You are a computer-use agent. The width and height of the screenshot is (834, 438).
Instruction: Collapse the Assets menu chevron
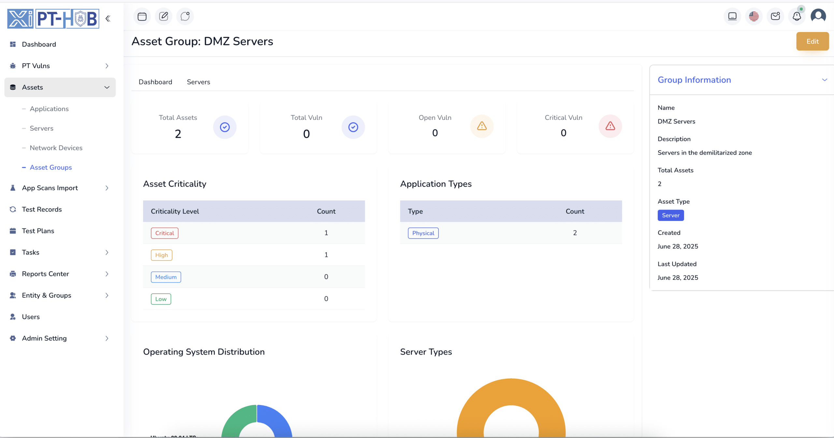tap(107, 87)
